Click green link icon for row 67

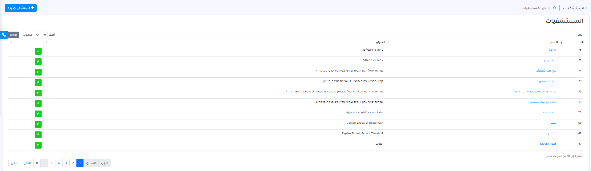38,145
